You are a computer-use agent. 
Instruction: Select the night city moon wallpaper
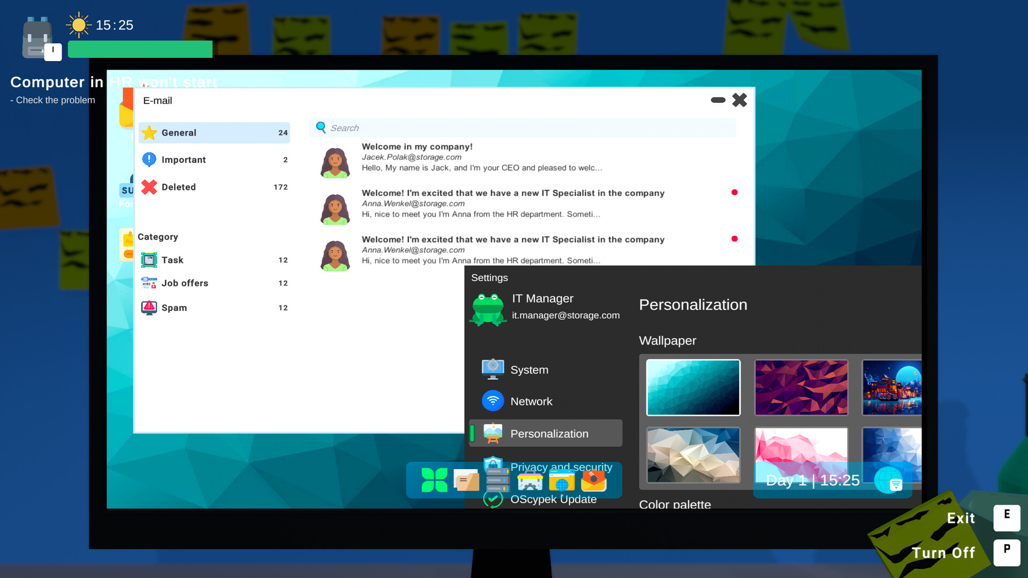(x=891, y=387)
